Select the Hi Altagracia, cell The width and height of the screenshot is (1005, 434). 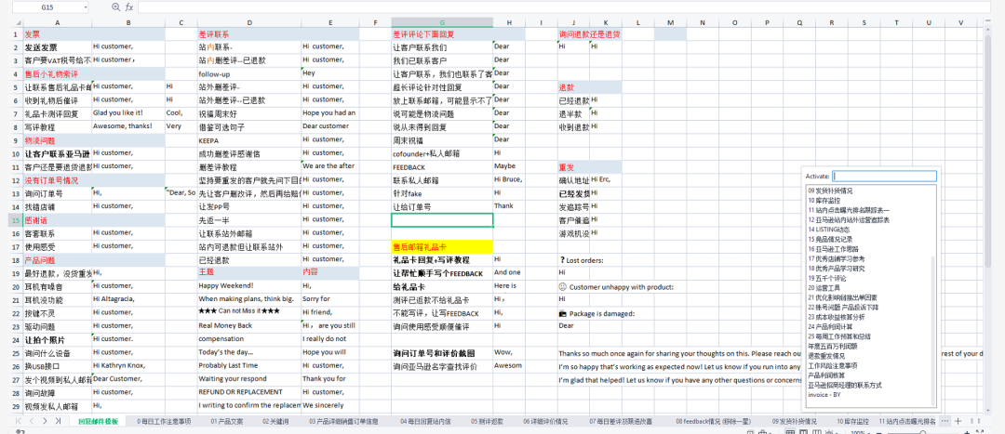coord(128,299)
